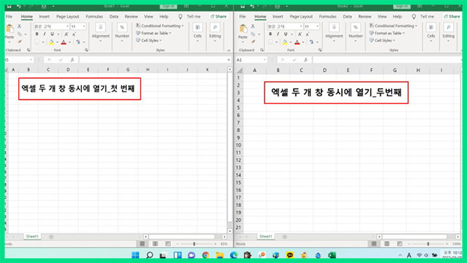Switch to Normal view in right window
This screenshot has width=467, height=263.
[374, 244]
